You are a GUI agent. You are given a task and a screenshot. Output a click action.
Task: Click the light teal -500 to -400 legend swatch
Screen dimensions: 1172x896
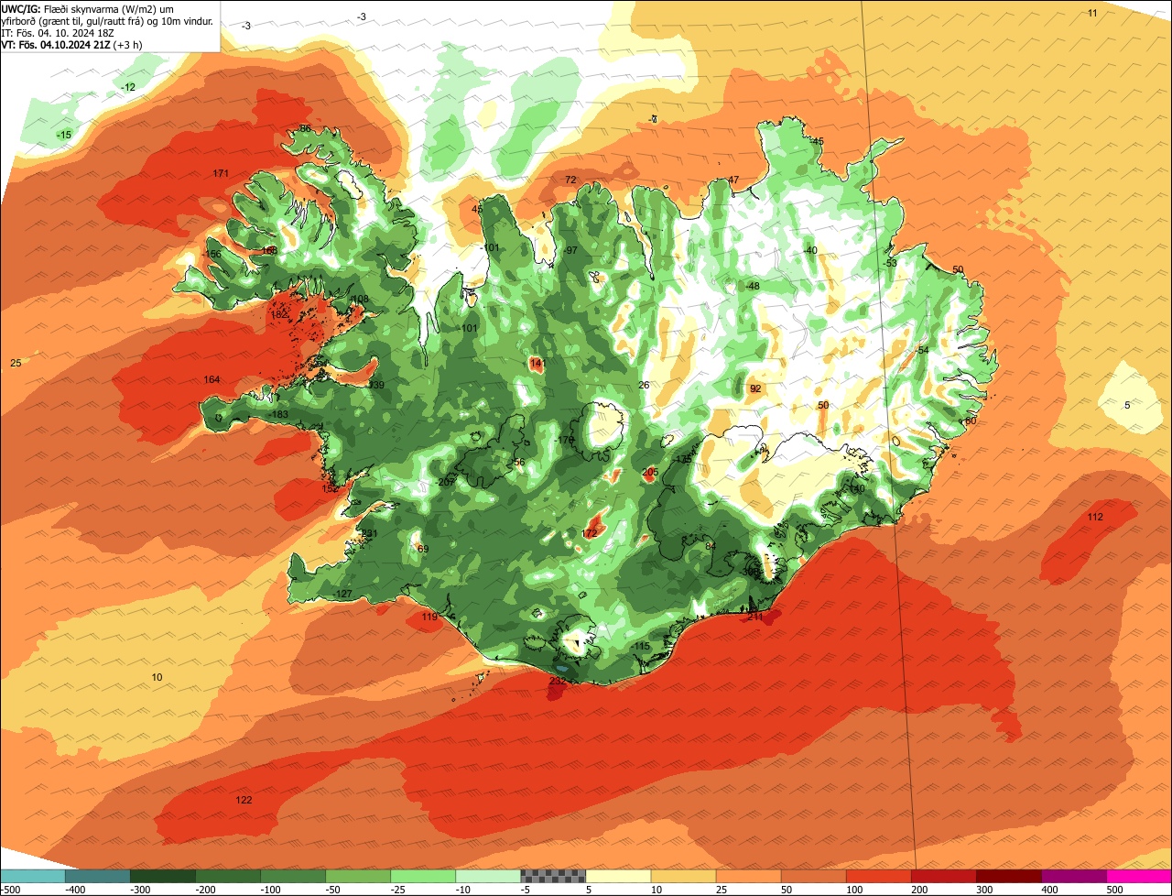(x=32, y=876)
